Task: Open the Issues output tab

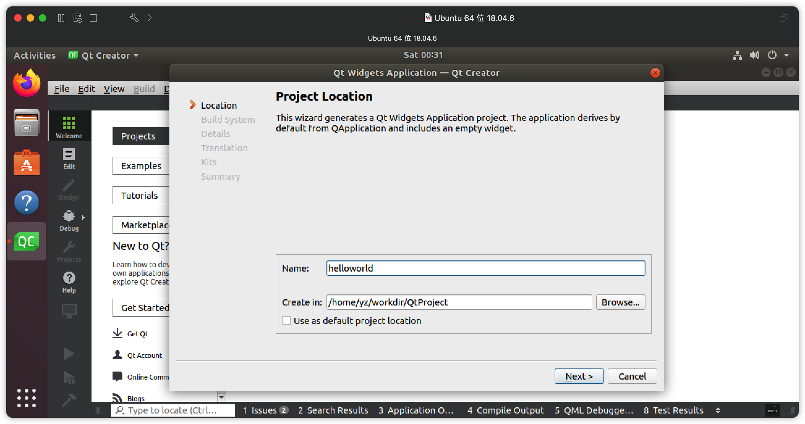Action: pyautogui.click(x=264, y=410)
